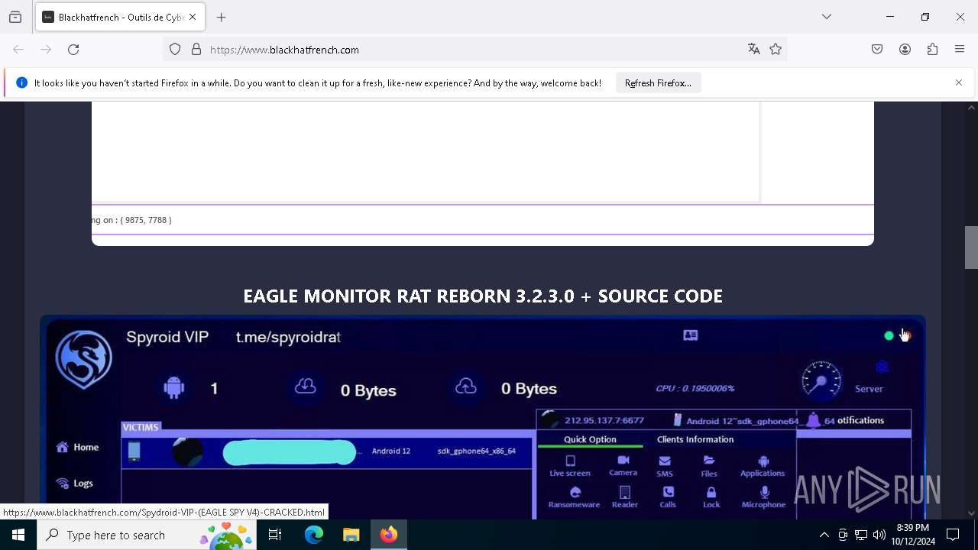The image size is (978, 550).
Task: Open Save to Pocket icon
Action: [x=877, y=50]
